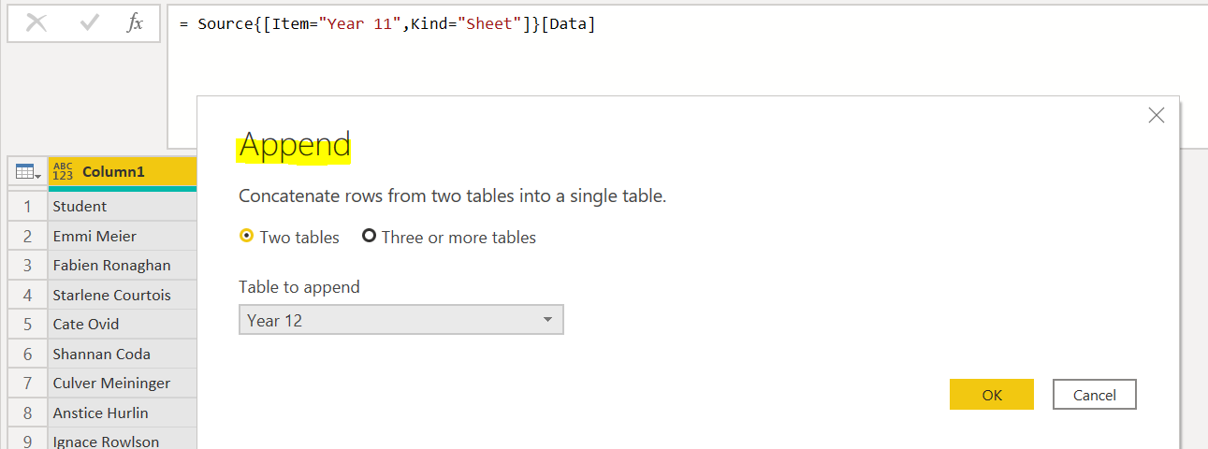Image resolution: width=1208 pixels, height=449 pixels.
Task: Select row number 4 header
Action: pyautogui.click(x=28, y=295)
